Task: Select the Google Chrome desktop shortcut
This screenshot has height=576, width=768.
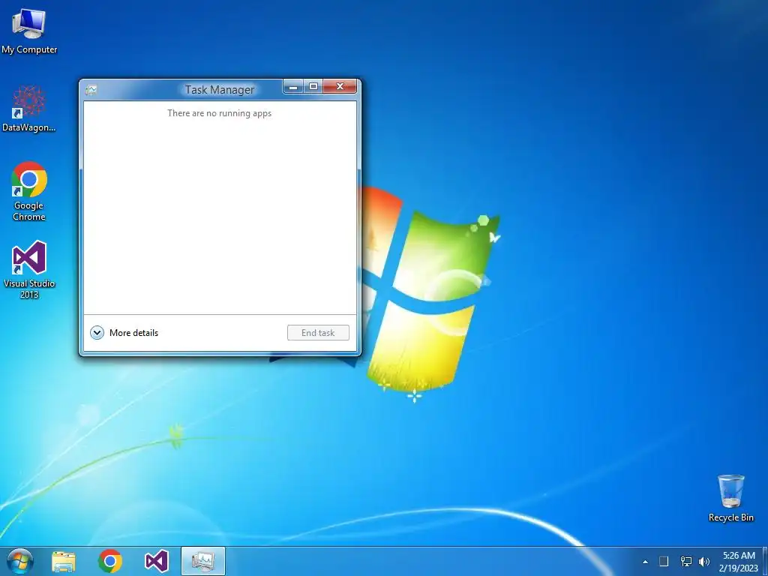Action: click(29, 191)
